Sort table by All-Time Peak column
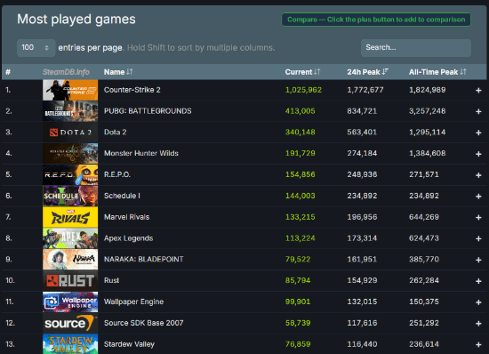Screen dimensions: 489x354 [437, 72]
